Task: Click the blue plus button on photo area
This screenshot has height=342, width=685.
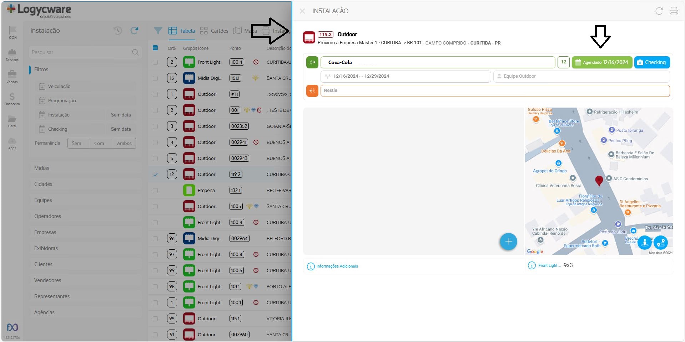Action: pyautogui.click(x=509, y=242)
